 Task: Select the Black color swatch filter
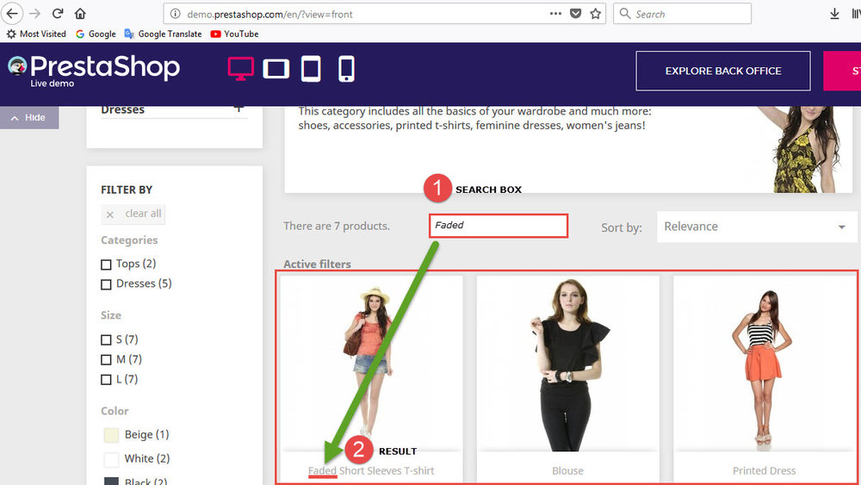[111, 482]
